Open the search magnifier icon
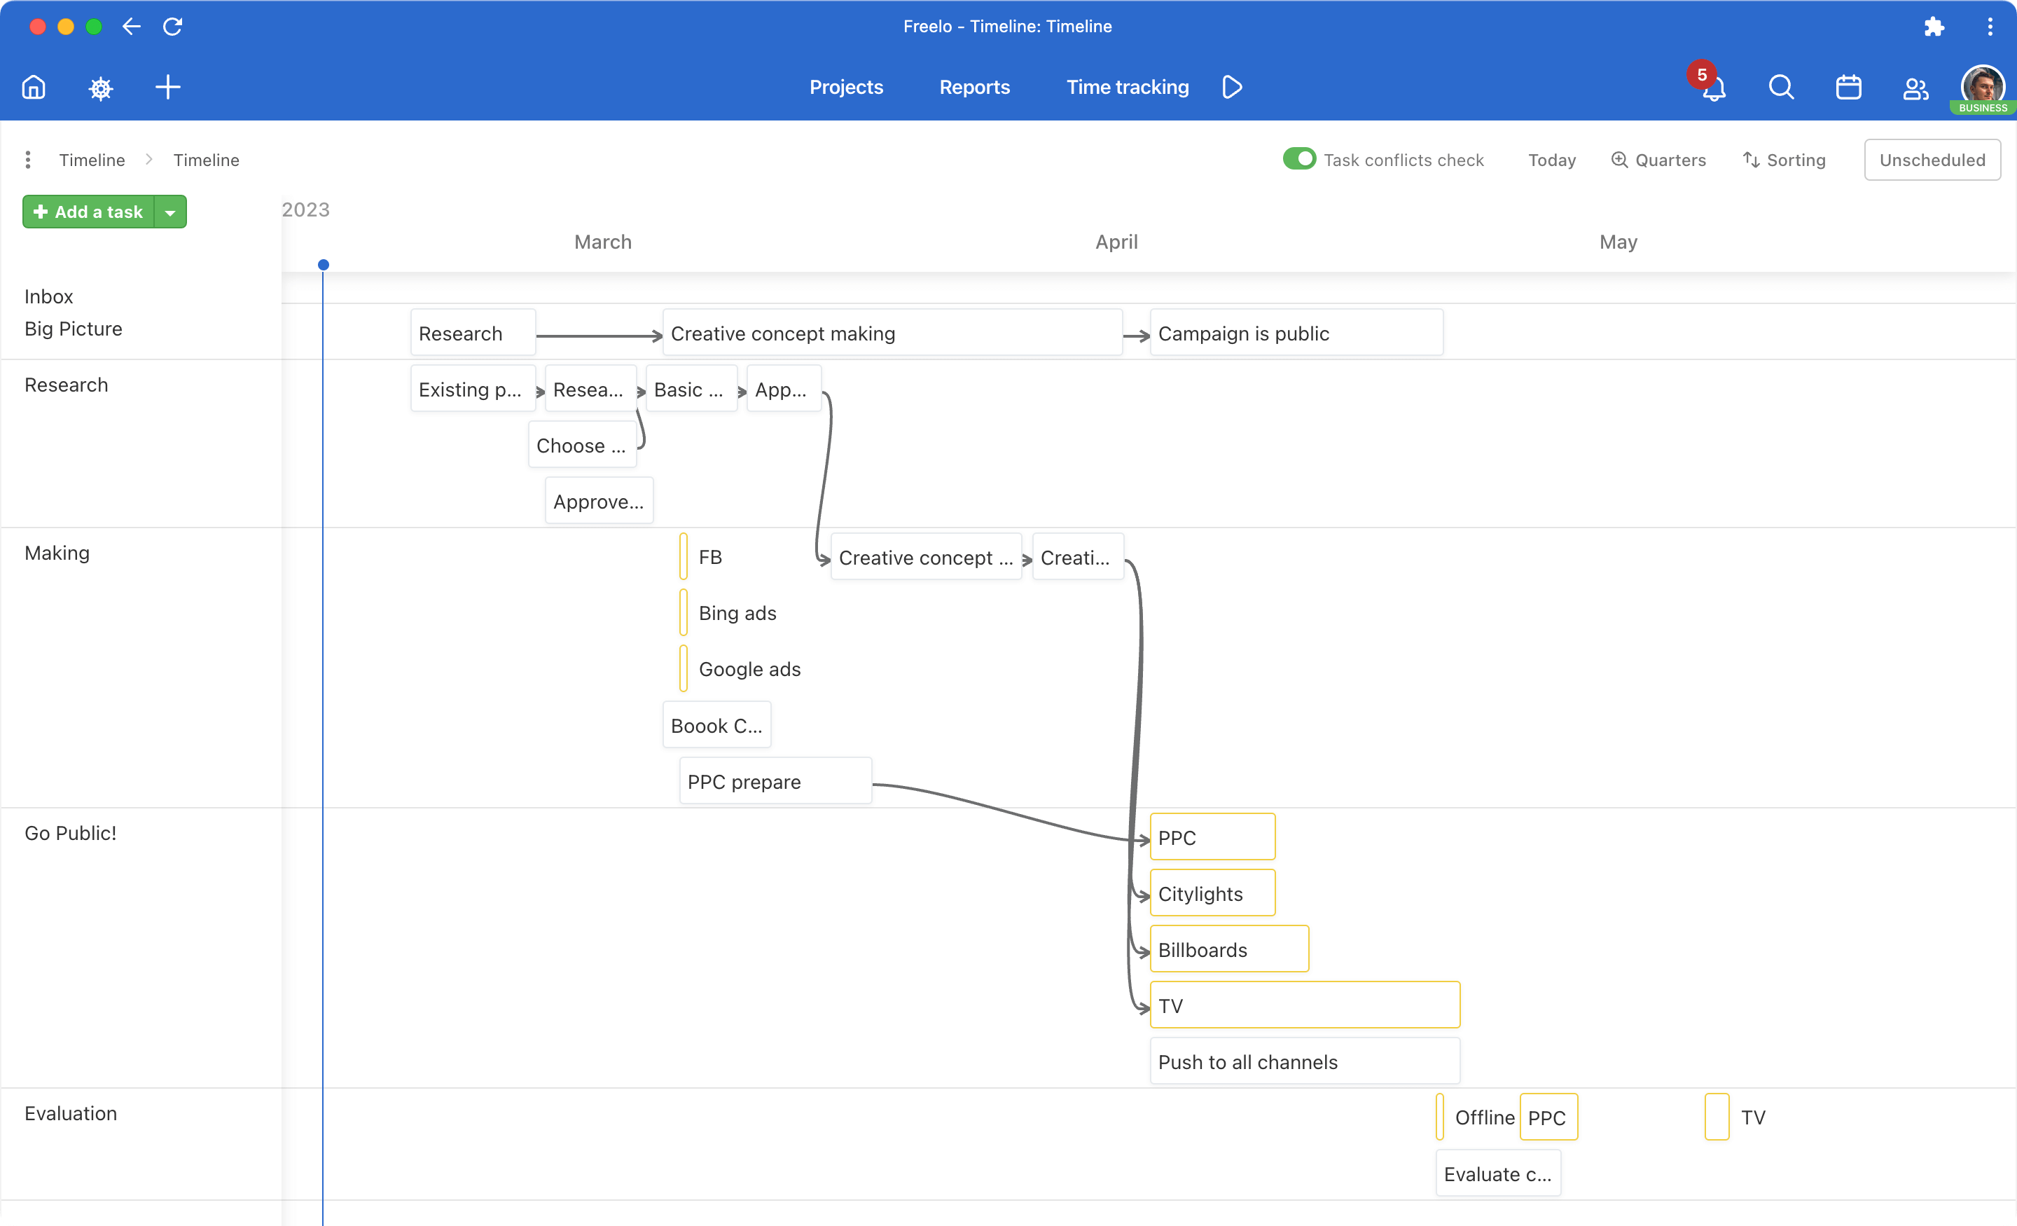Screen dimensions: 2017x1226 [1780, 87]
